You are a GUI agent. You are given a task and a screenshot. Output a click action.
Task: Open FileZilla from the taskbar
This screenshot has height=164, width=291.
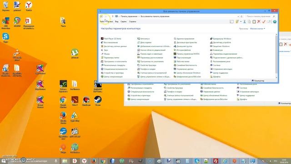click(216, 161)
